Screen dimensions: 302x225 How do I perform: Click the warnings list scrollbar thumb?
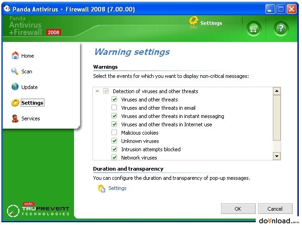pyautogui.click(x=277, y=118)
